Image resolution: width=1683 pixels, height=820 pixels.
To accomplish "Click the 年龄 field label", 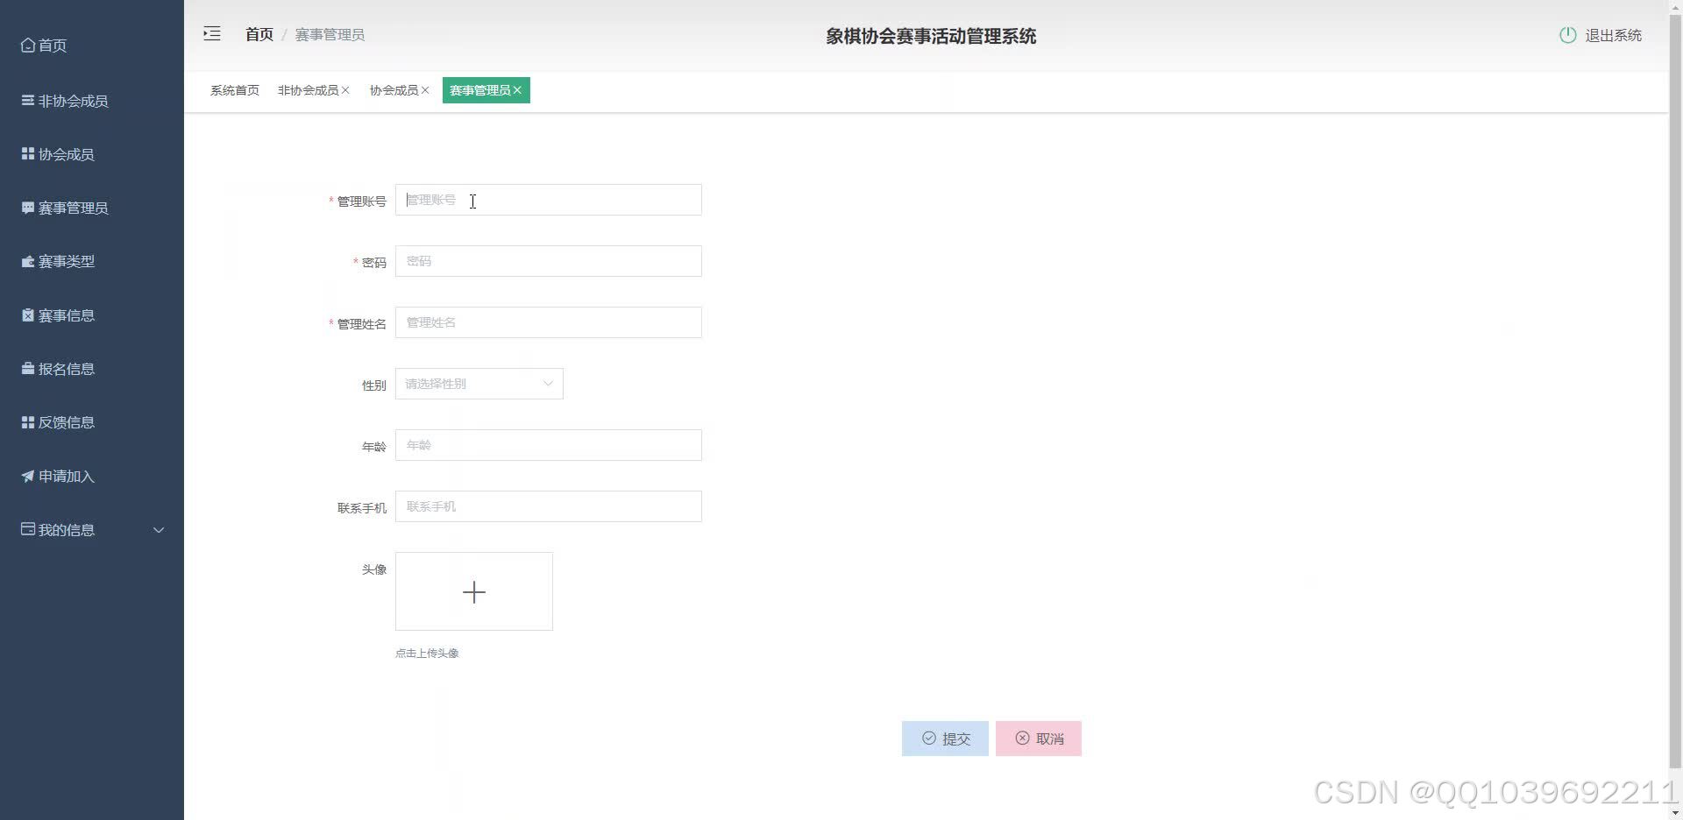I will tap(374, 447).
